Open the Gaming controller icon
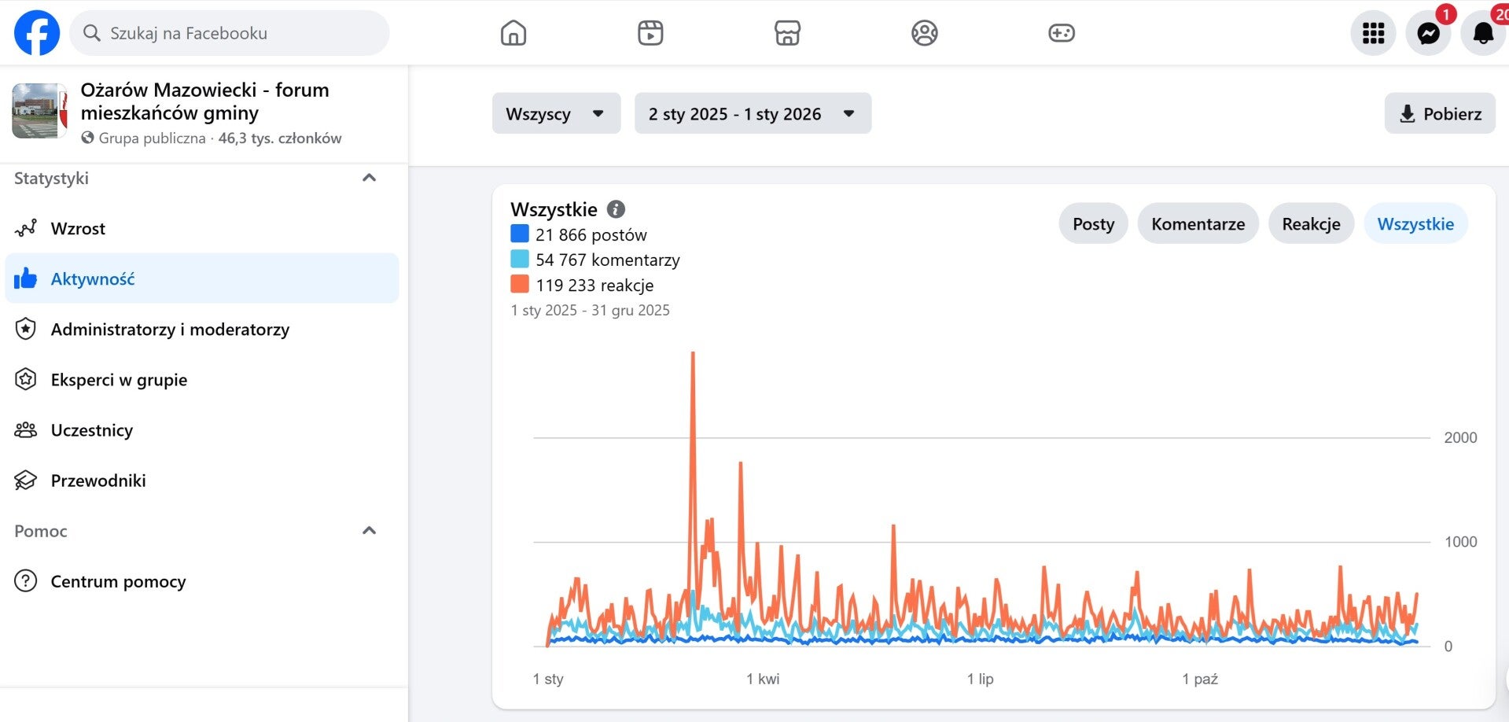Viewport: 1509px width, 722px height. [1061, 33]
